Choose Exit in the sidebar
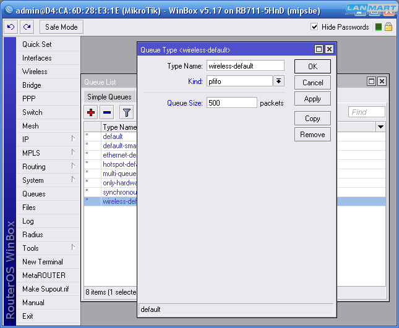 (x=48, y=316)
